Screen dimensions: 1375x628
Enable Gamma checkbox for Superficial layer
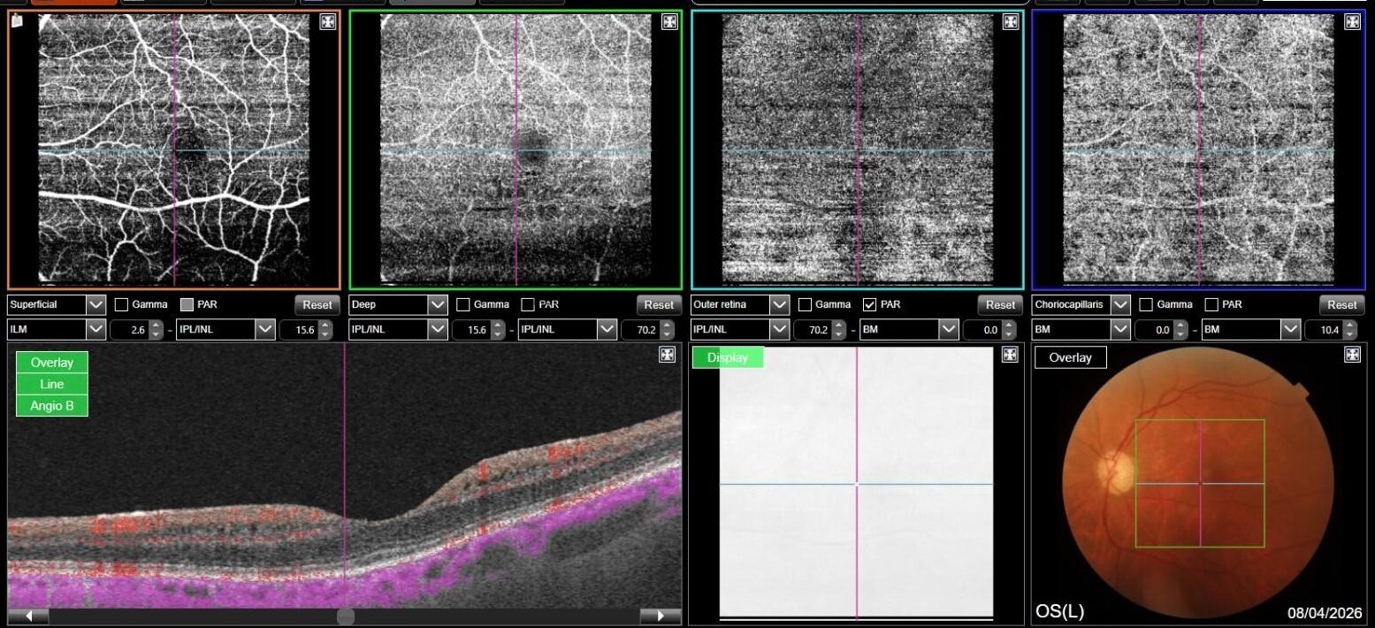(x=122, y=305)
